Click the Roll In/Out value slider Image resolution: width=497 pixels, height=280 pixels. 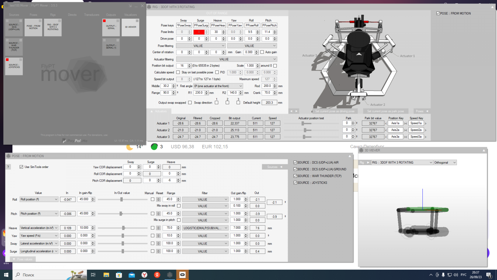123,199
